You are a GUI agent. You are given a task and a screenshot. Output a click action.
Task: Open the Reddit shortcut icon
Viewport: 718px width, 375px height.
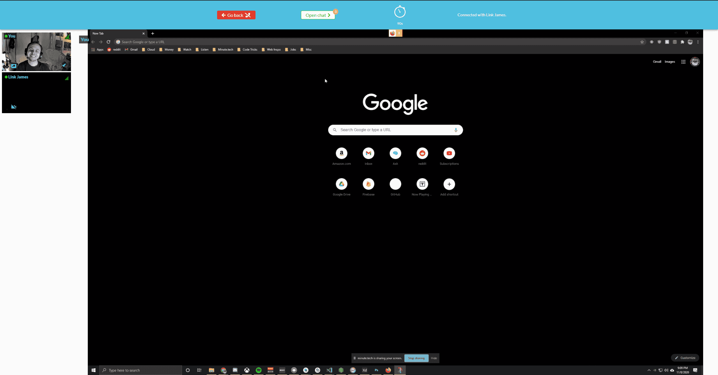(x=422, y=153)
